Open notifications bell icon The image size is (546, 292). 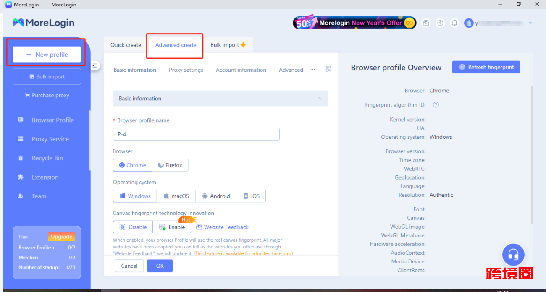(454, 23)
